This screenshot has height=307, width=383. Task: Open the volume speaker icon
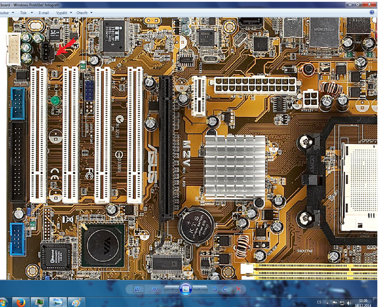pos(349,303)
